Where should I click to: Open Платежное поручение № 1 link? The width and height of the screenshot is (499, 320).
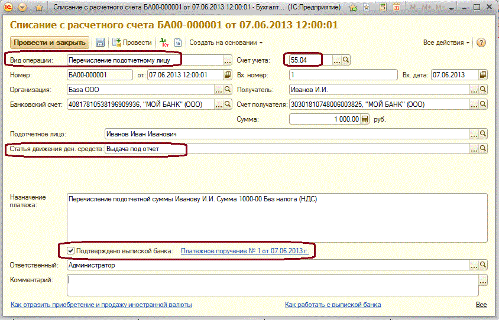pos(245,251)
